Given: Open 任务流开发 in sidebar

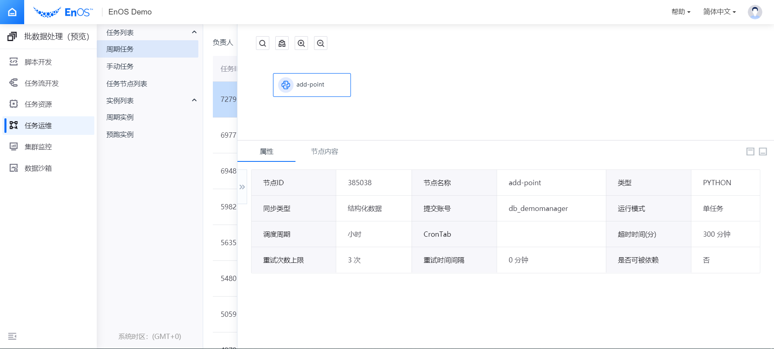Looking at the screenshot, I should 48,83.
